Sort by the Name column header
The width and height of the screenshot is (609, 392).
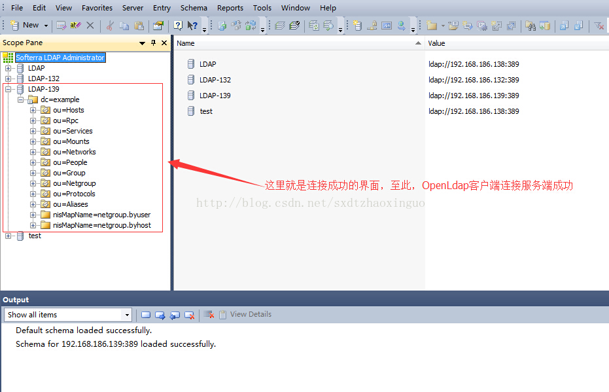click(x=299, y=43)
